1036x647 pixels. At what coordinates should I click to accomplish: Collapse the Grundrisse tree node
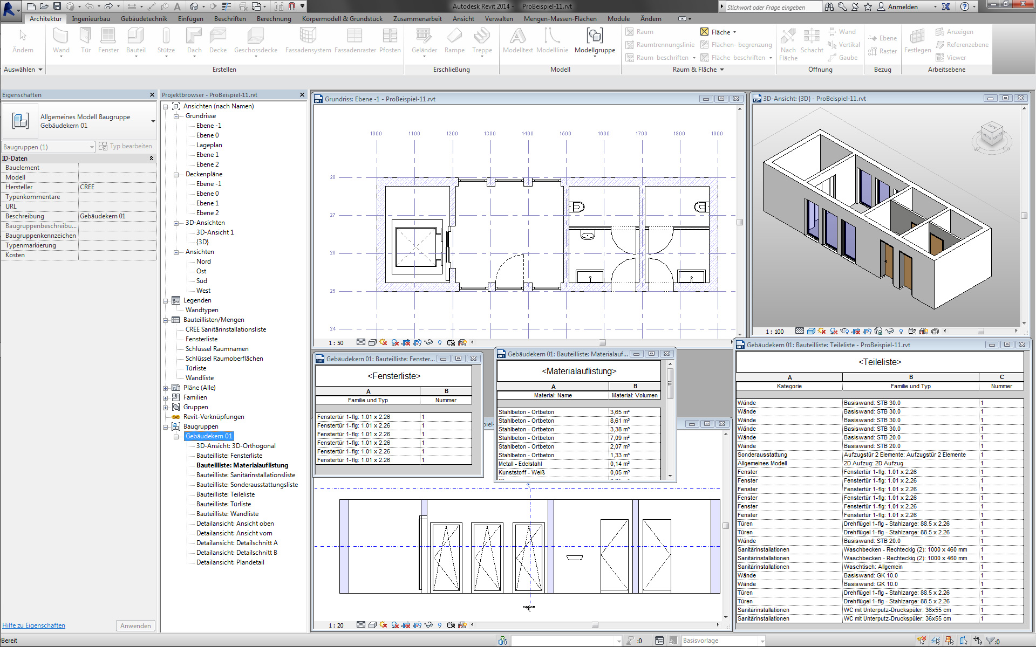click(x=176, y=116)
